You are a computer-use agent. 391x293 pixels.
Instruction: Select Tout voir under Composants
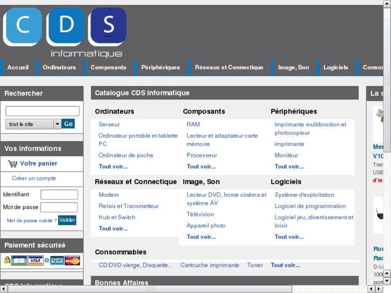tap(201, 167)
